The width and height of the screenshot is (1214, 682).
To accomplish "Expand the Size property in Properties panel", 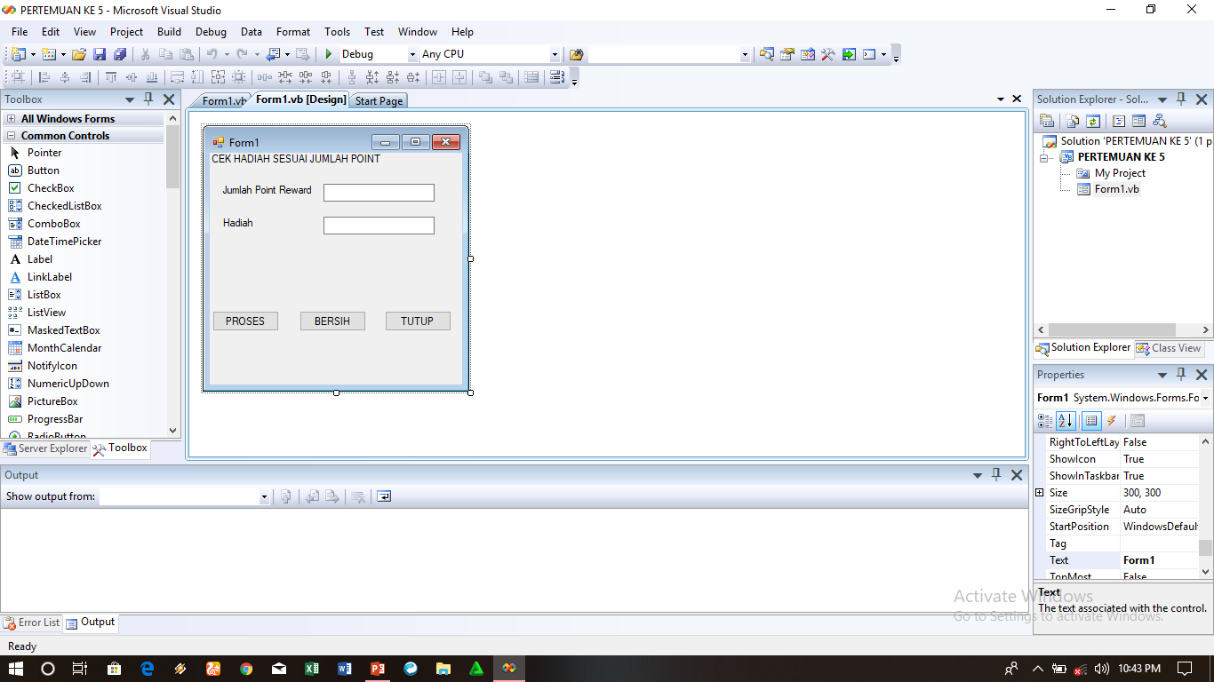I will point(1040,492).
